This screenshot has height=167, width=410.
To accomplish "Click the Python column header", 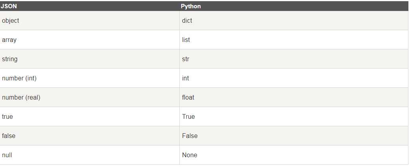I will 191,6.
